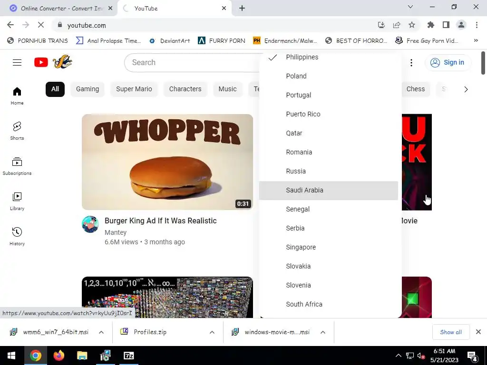Open the YouTube hamburger guide menu

tap(17, 62)
